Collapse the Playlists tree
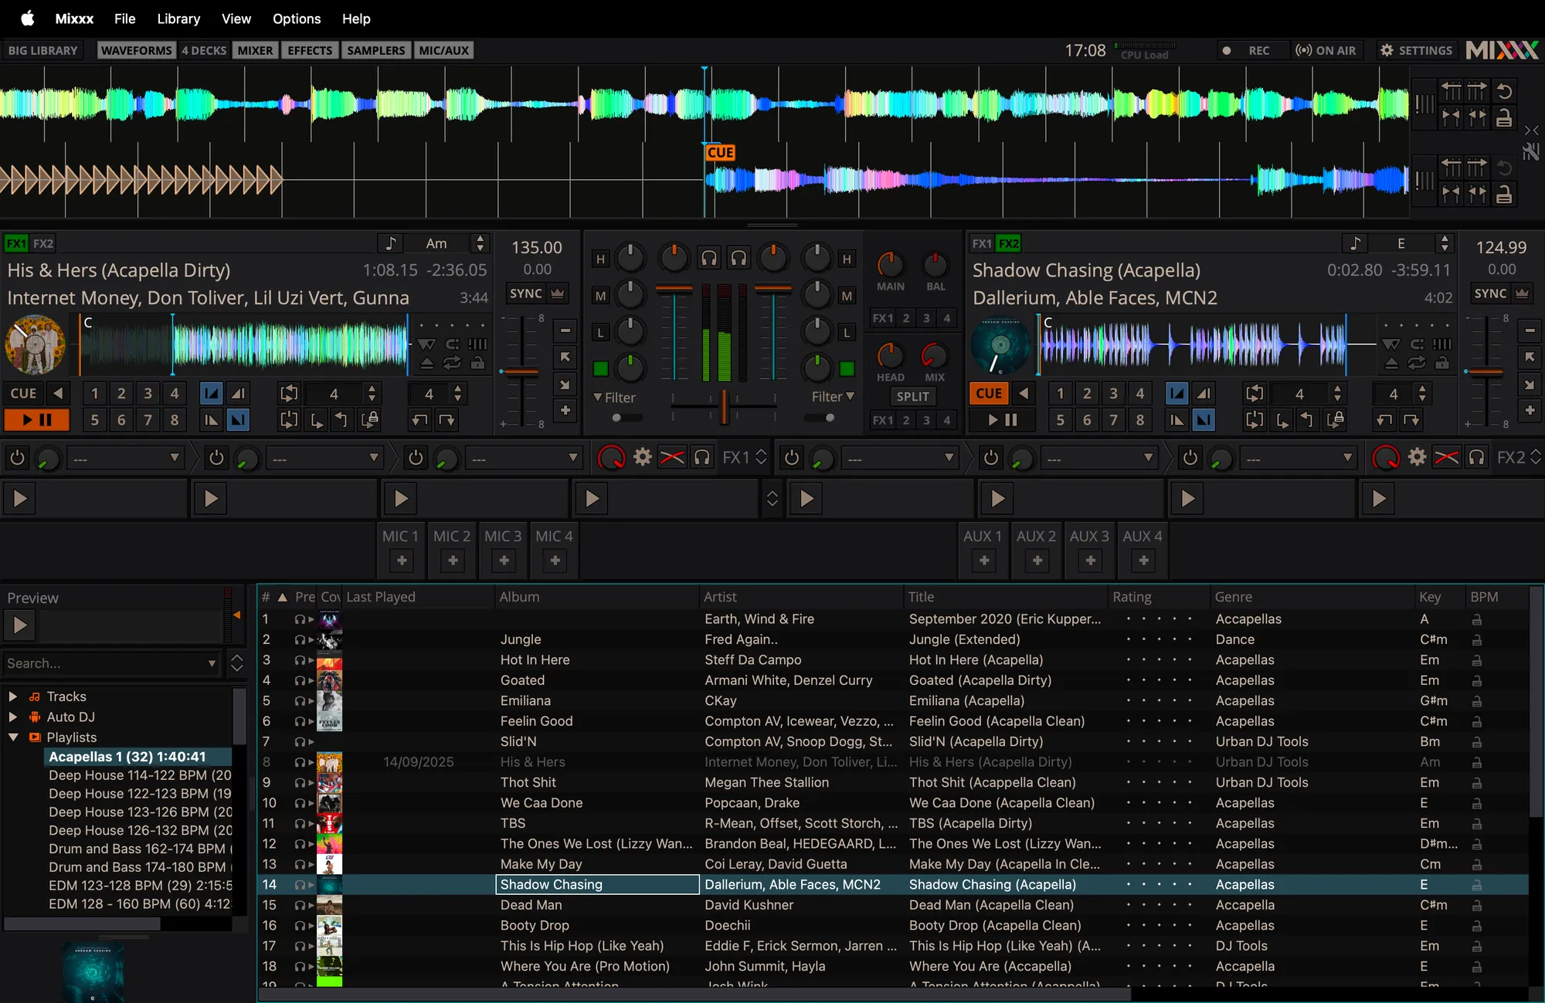The height and width of the screenshot is (1003, 1545). pos(12,737)
